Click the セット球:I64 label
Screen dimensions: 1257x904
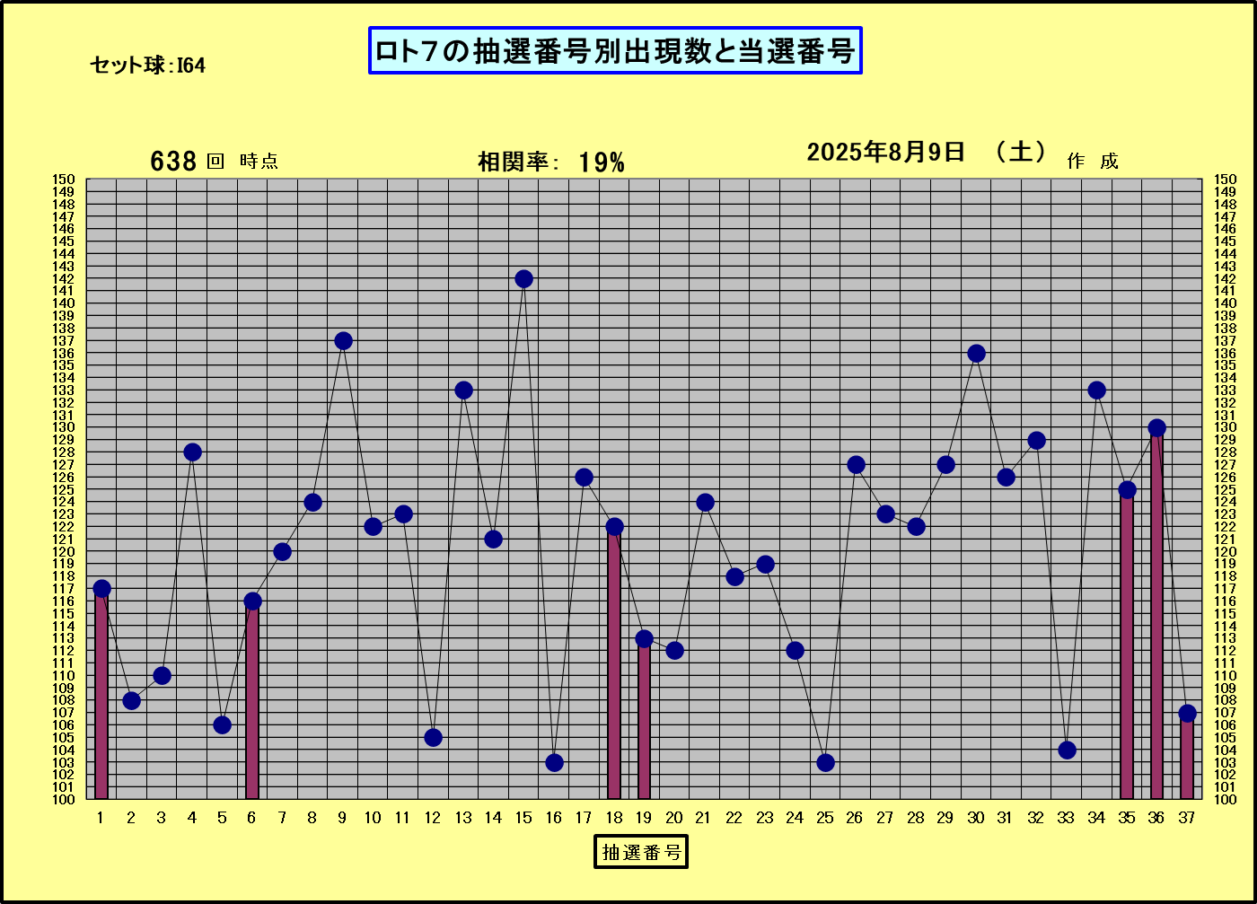click(147, 66)
